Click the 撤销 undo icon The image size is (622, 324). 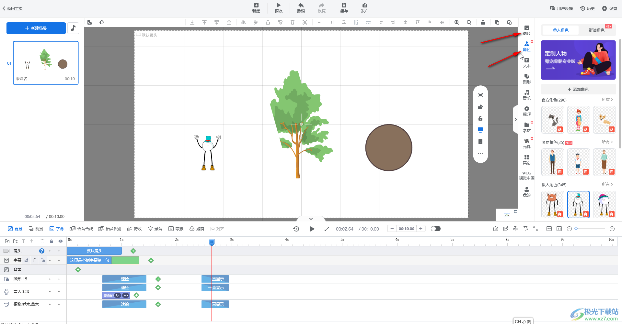pos(301,8)
